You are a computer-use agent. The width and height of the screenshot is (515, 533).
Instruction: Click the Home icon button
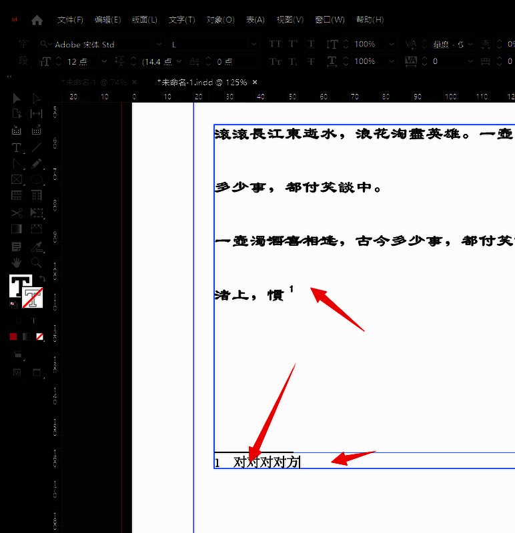[x=37, y=20]
